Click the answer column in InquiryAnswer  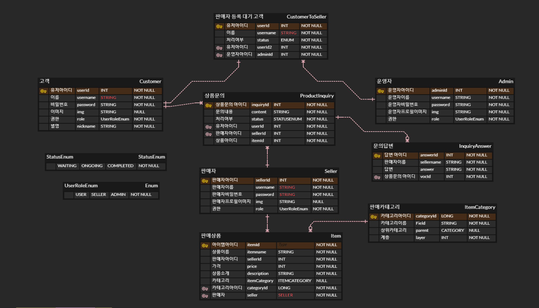(427, 169)
